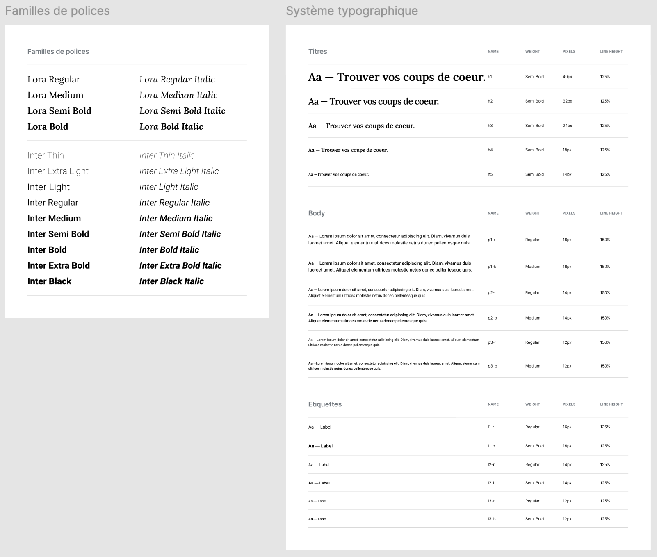Select the Familles de polices panel heading

pyautogui.click(x=58, y=51)
